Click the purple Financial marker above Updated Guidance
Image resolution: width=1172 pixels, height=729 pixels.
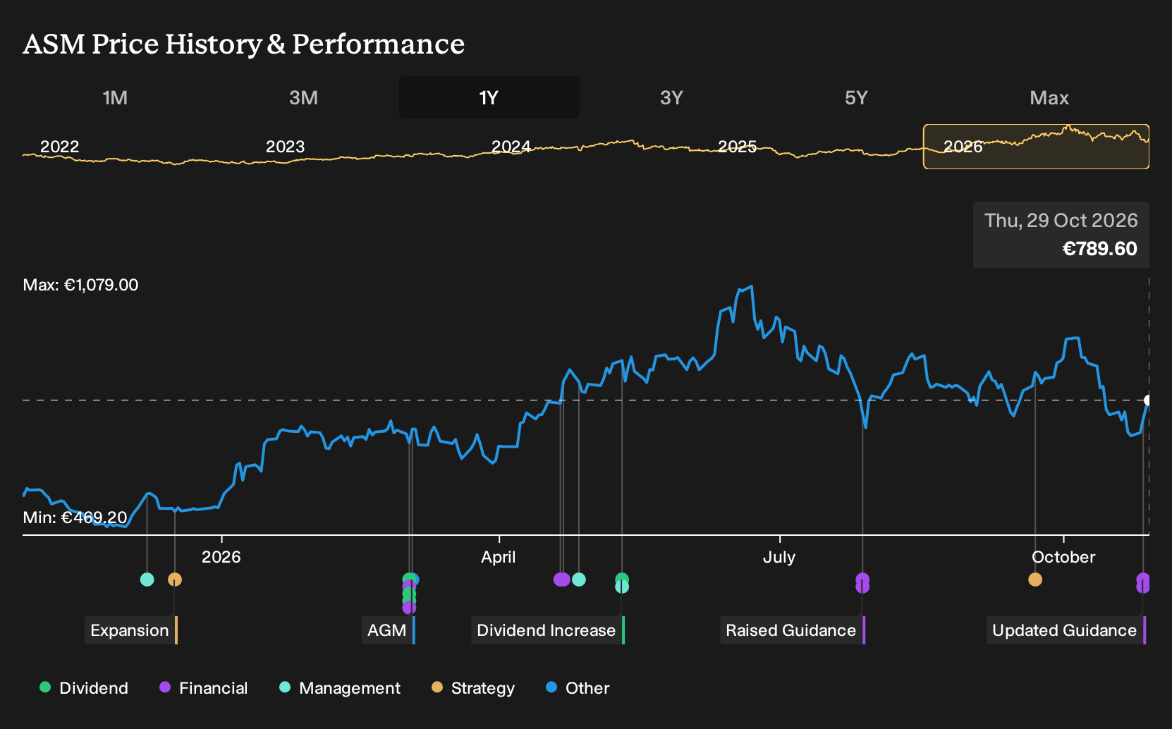tap(1143, 580)
